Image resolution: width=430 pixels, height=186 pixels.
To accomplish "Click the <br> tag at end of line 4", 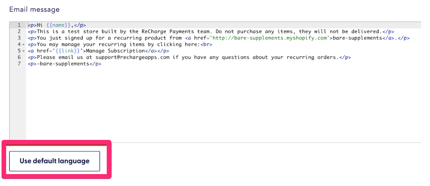I will pyautogui.click(x=206, y=45).
